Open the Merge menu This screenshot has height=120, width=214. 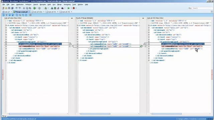59,4
